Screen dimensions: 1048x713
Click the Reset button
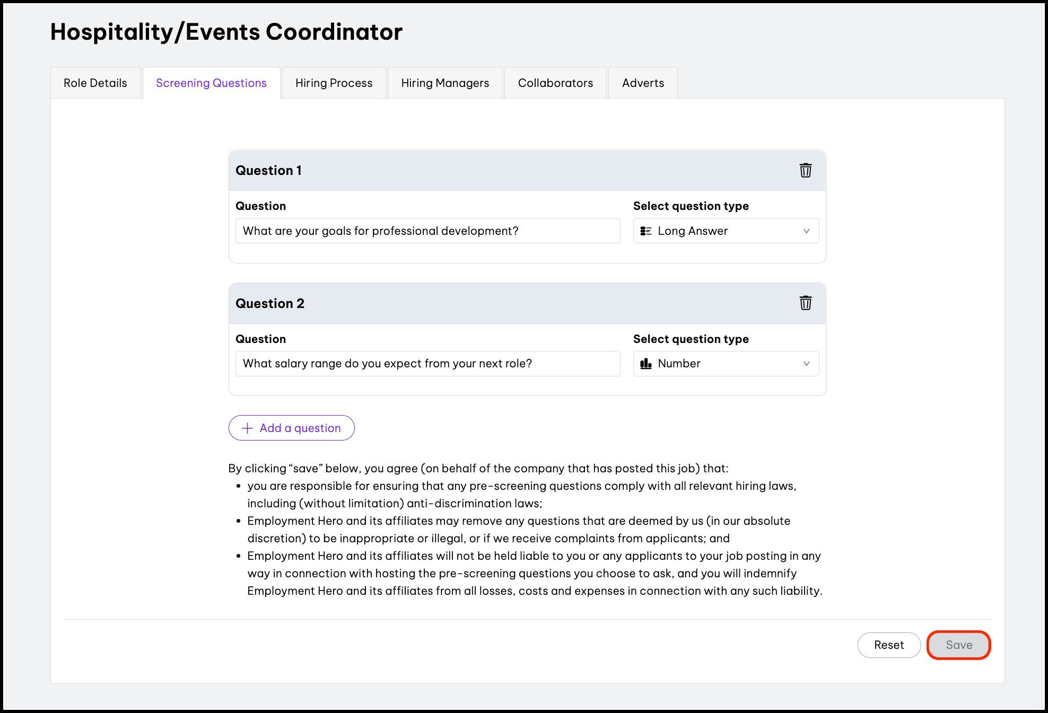pos(889,645)
